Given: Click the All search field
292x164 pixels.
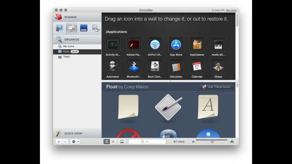Looking at the screenshot, I should 147,142.
